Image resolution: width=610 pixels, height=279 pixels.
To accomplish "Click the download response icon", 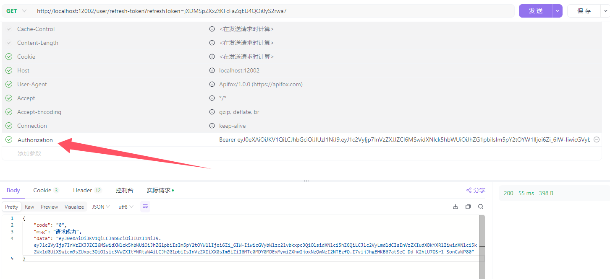I will (456, 207).
